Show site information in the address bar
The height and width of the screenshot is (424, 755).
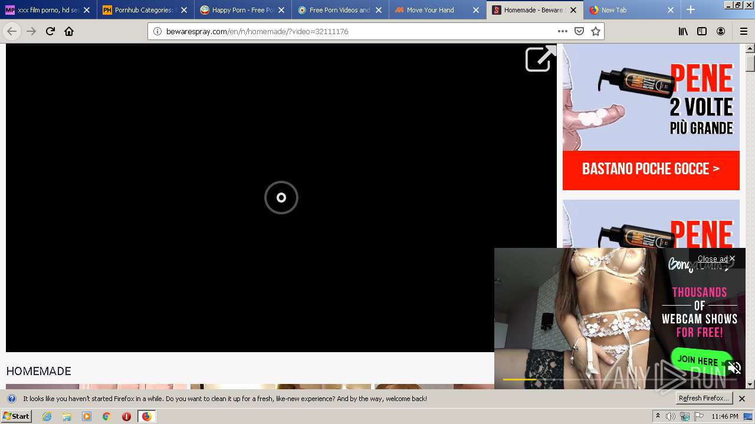pos(157,31)
